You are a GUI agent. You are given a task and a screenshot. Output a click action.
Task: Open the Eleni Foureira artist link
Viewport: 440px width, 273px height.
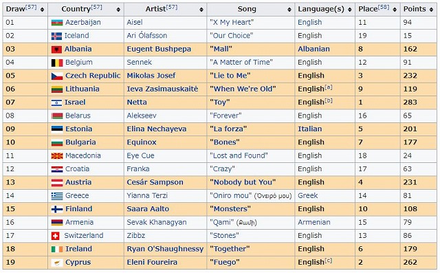tap(152, 262)
